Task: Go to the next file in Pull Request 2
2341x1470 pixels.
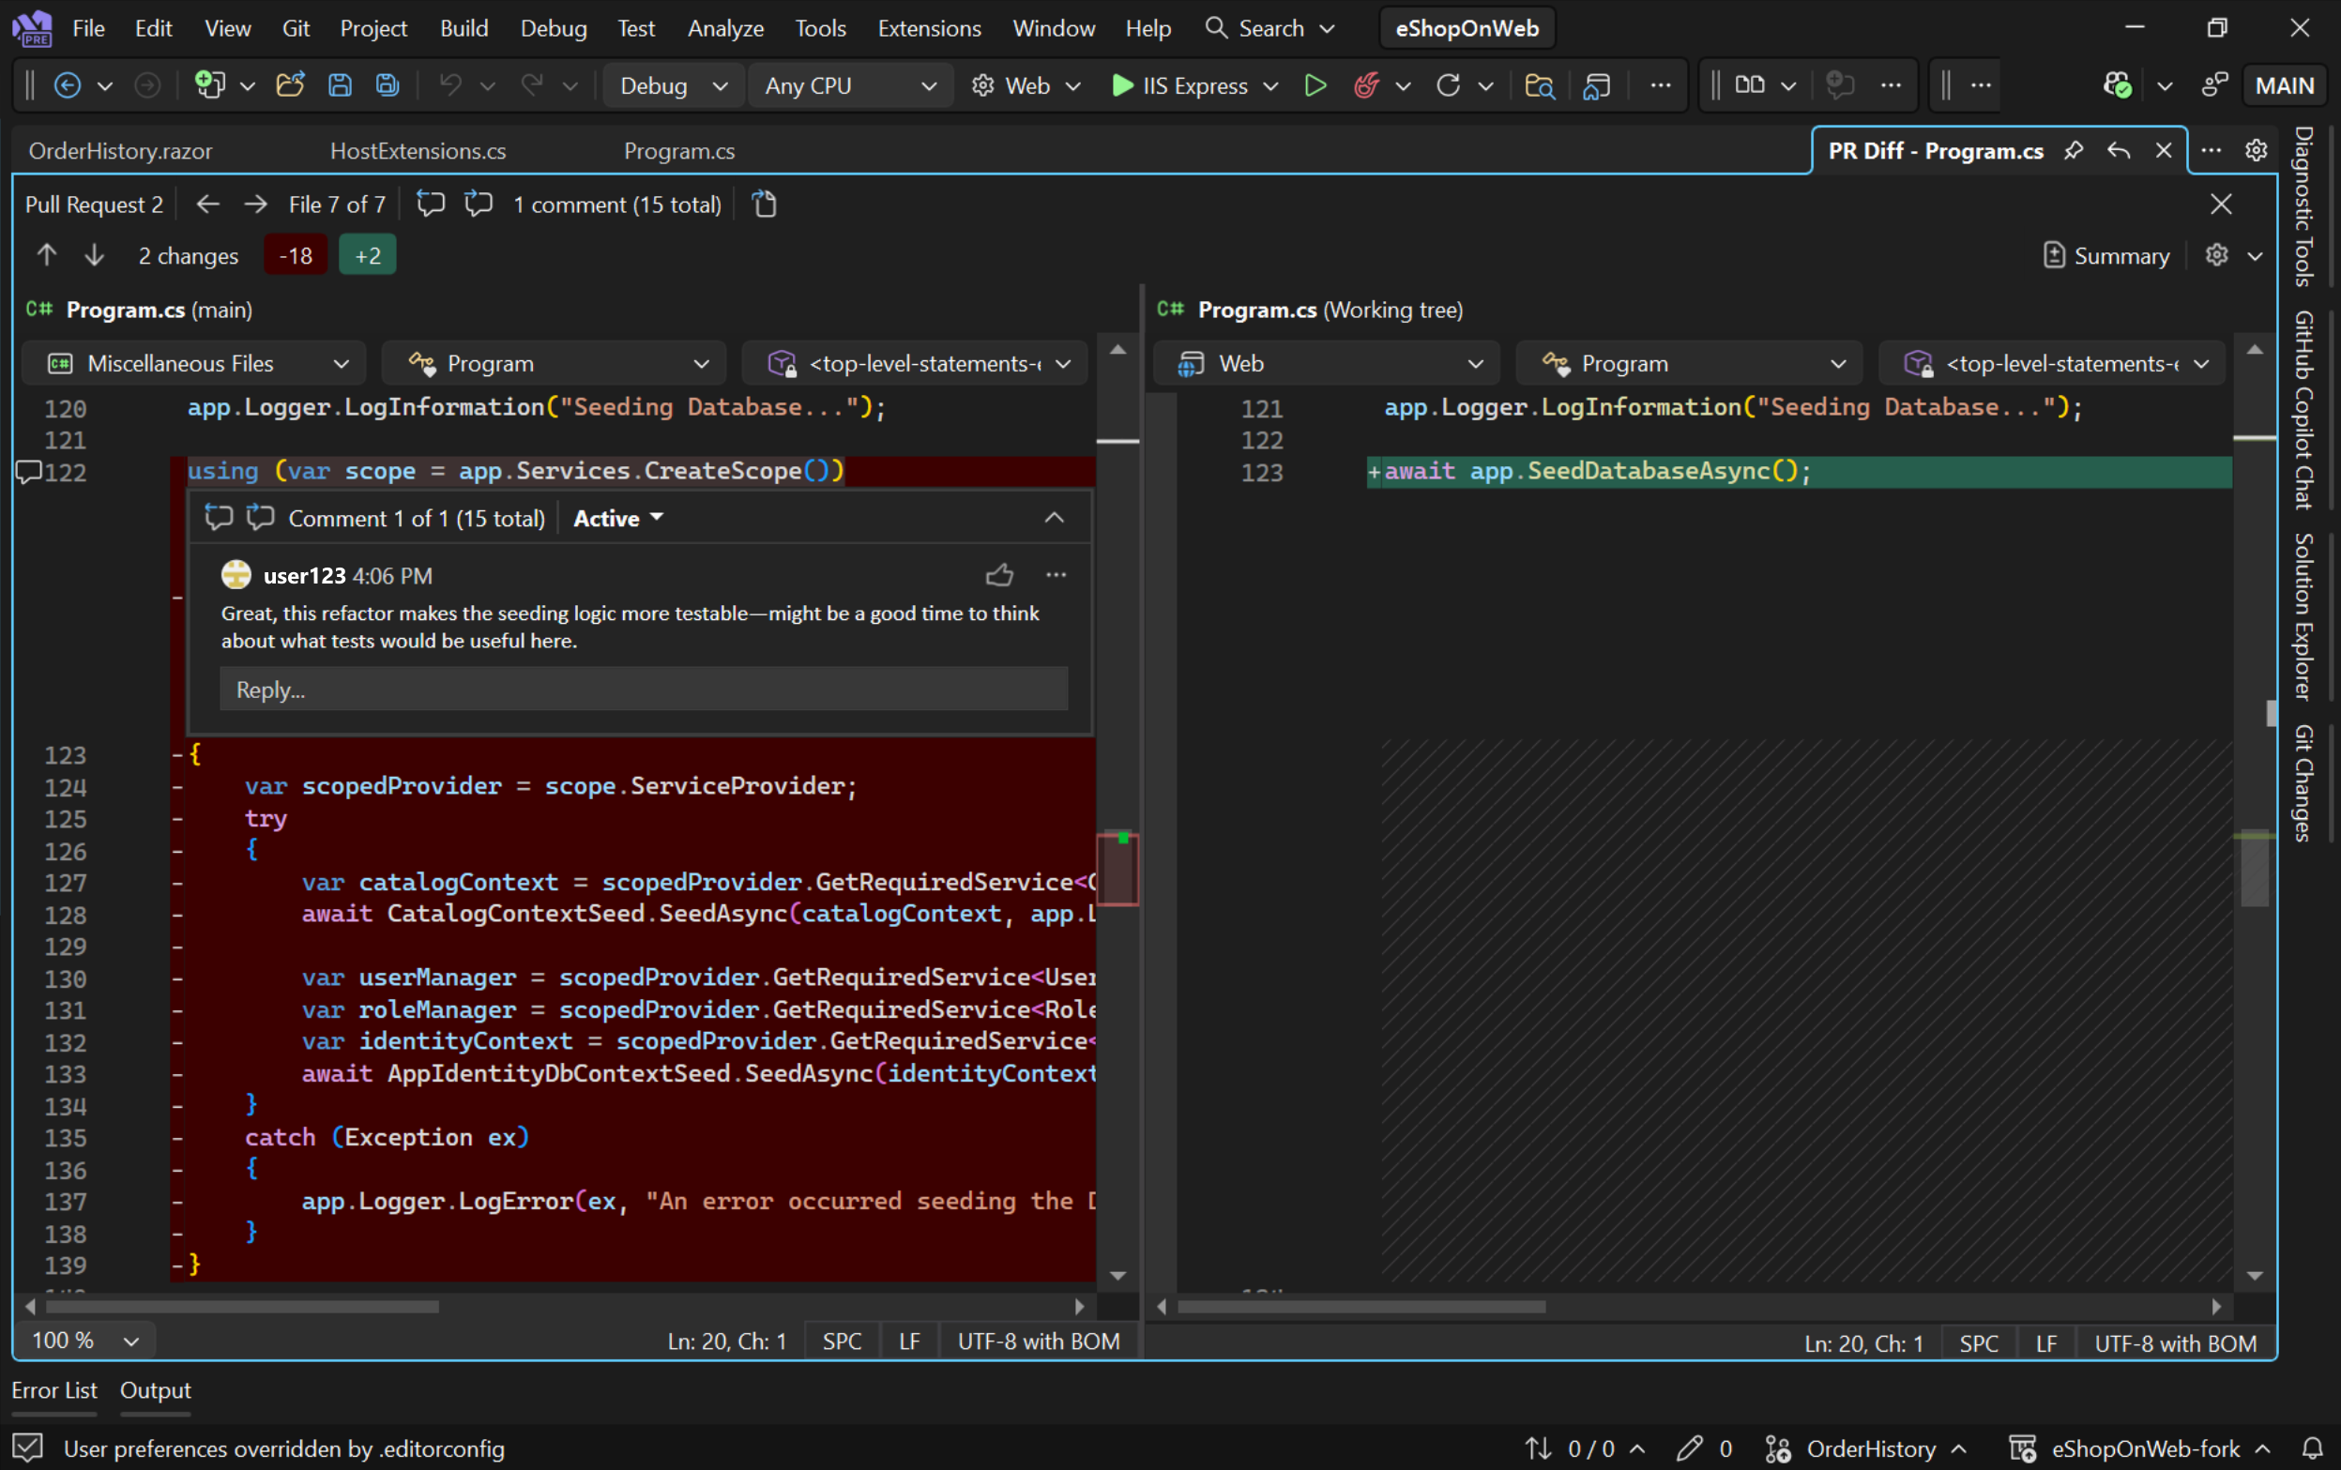Action: (254, 205)
